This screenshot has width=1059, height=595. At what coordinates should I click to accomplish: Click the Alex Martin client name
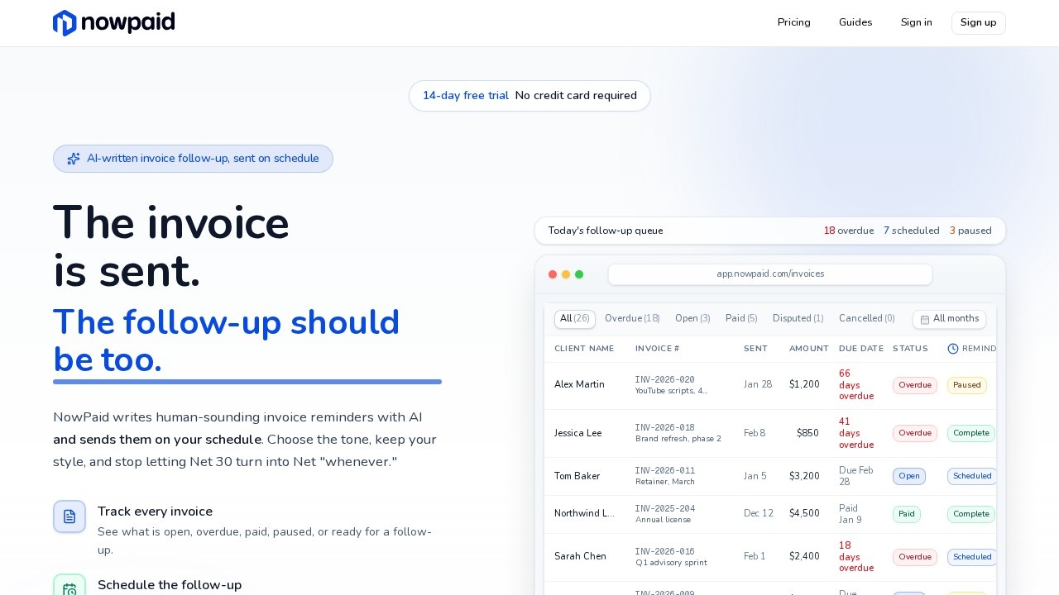click(579, 385)
